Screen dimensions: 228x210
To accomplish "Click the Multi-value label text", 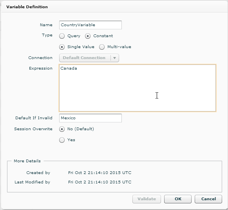I will 119,47.
